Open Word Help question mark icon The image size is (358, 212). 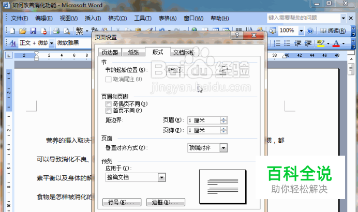[x=310, y=31]
